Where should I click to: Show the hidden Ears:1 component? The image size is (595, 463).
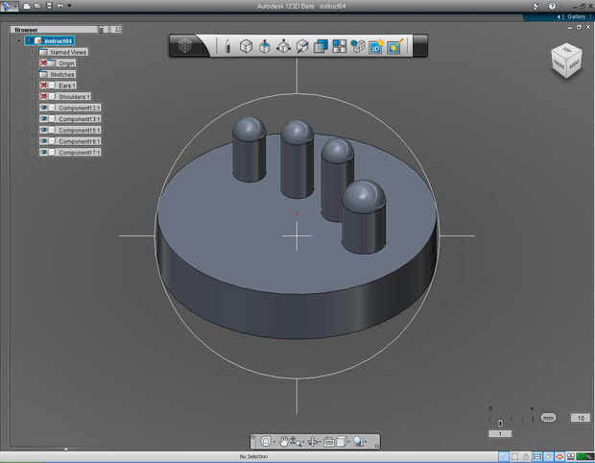coord(44,85)
